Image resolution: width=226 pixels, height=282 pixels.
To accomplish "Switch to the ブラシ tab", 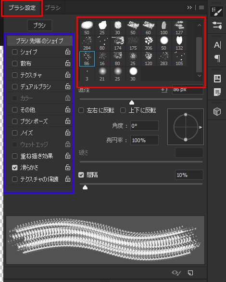I will pos(53,8).
